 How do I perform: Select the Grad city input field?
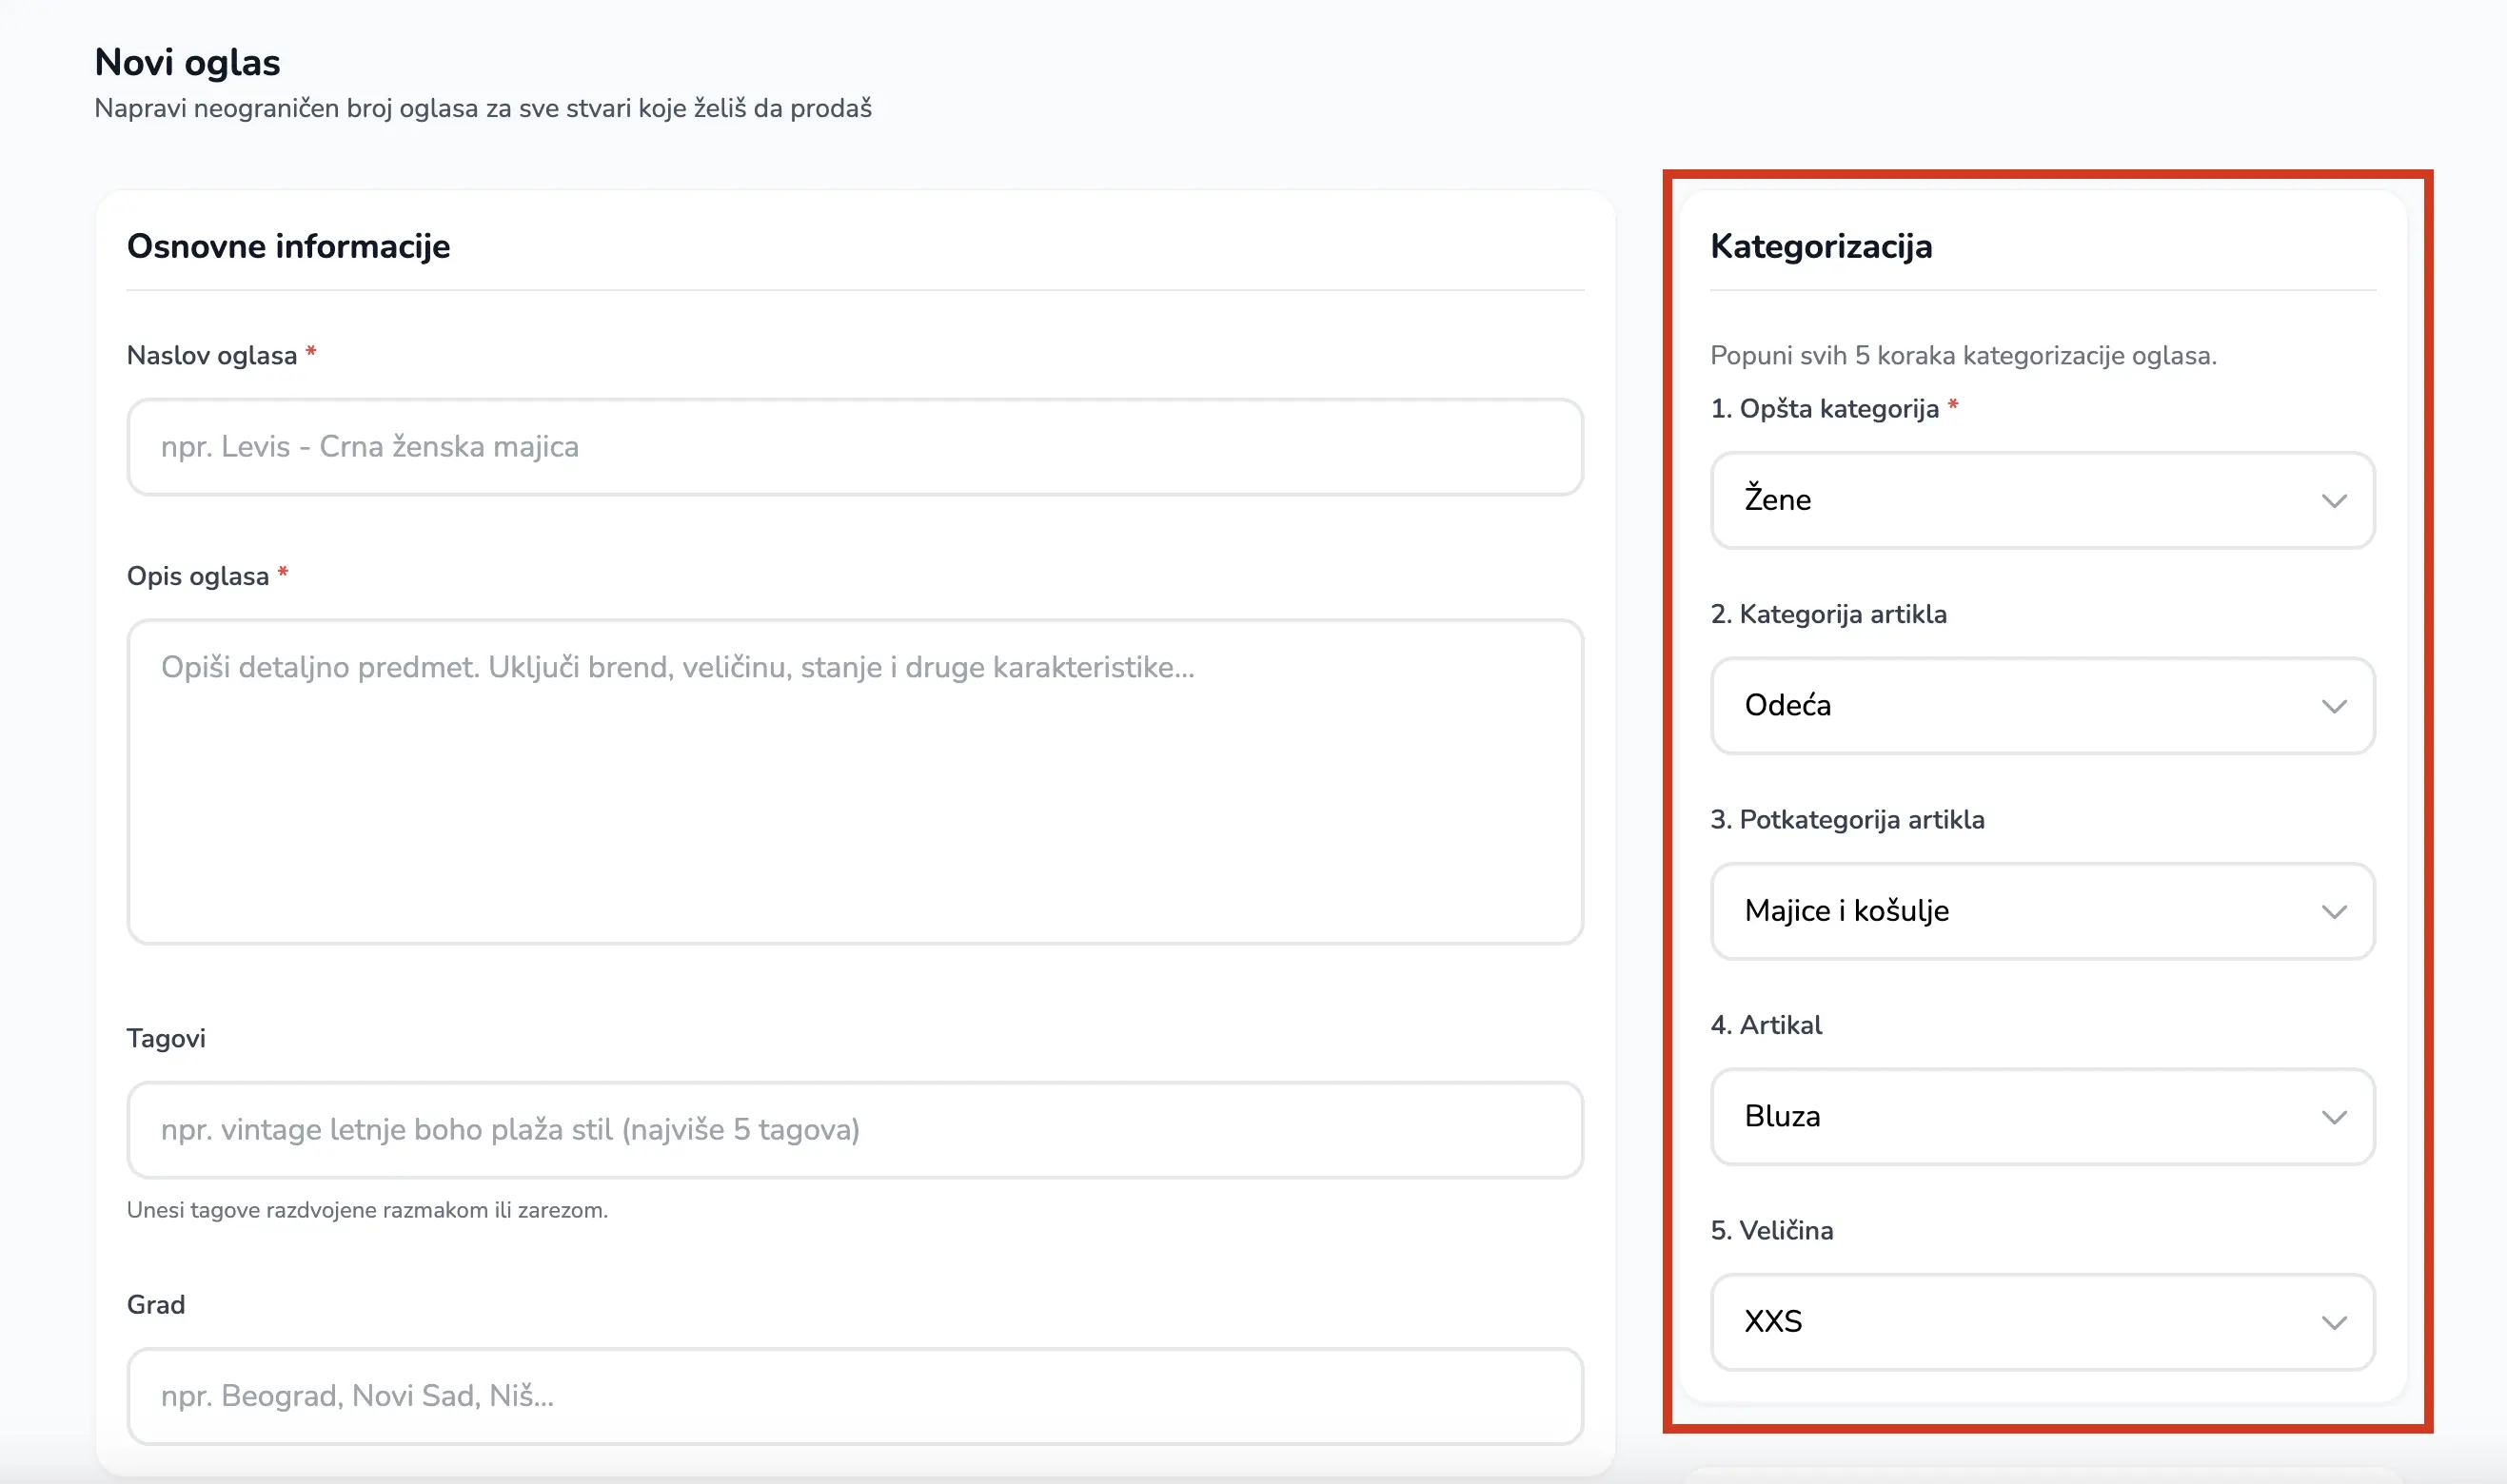tap(855, 1396)
